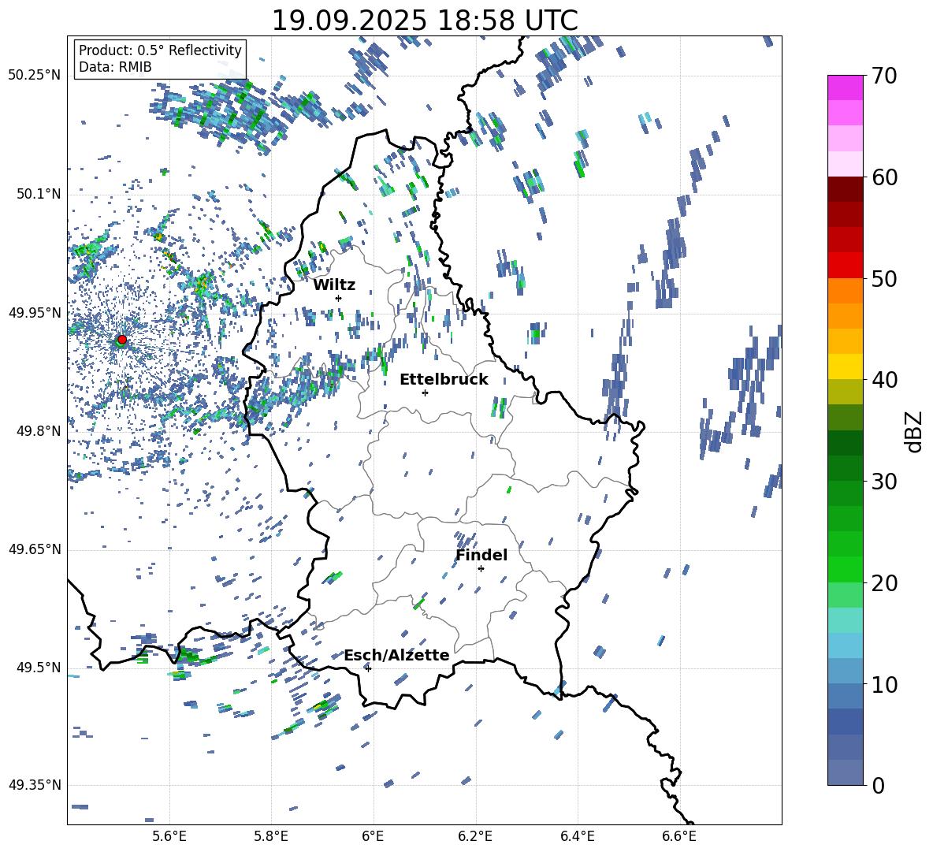This screenshot has height=852, width=933.
Task: Click the 50.1°N latitude label
Action: pos(39,194)
